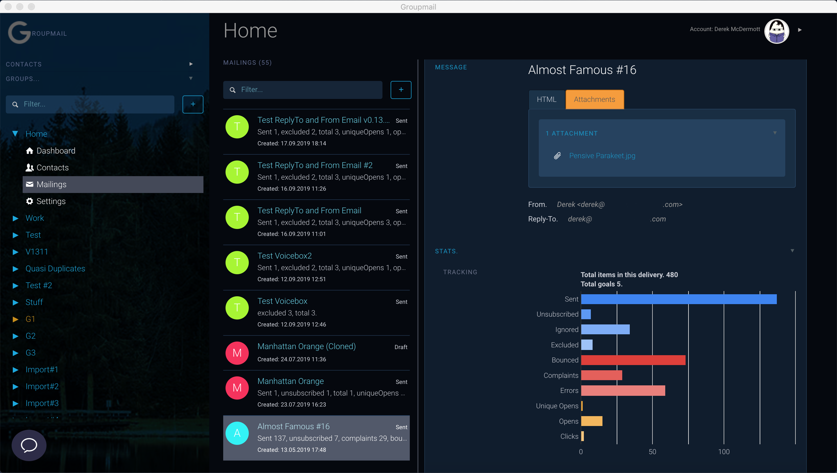
Task: Select the Import#2 group
Action: pos(42,386)
